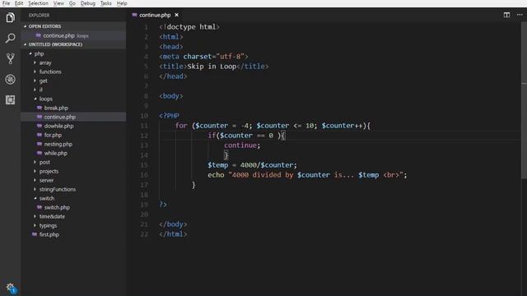Image resolution: width=527 pixels, height=296 pixels.
Task: Click the 'echo' keyword on line 16
Action: coord(216,175)
